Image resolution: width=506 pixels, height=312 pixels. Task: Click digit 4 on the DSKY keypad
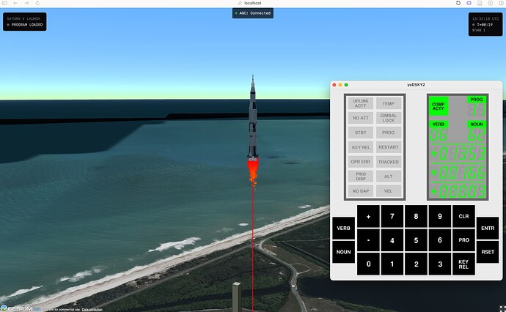click(x=392, y=240)
